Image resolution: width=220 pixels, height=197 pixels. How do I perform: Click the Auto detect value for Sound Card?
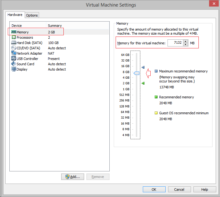point(57,64)
